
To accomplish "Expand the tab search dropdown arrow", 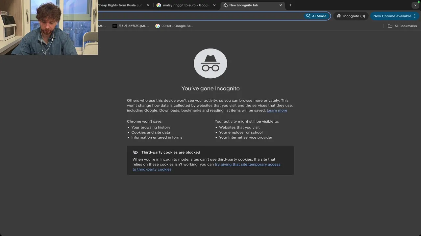I will point(415,5).
